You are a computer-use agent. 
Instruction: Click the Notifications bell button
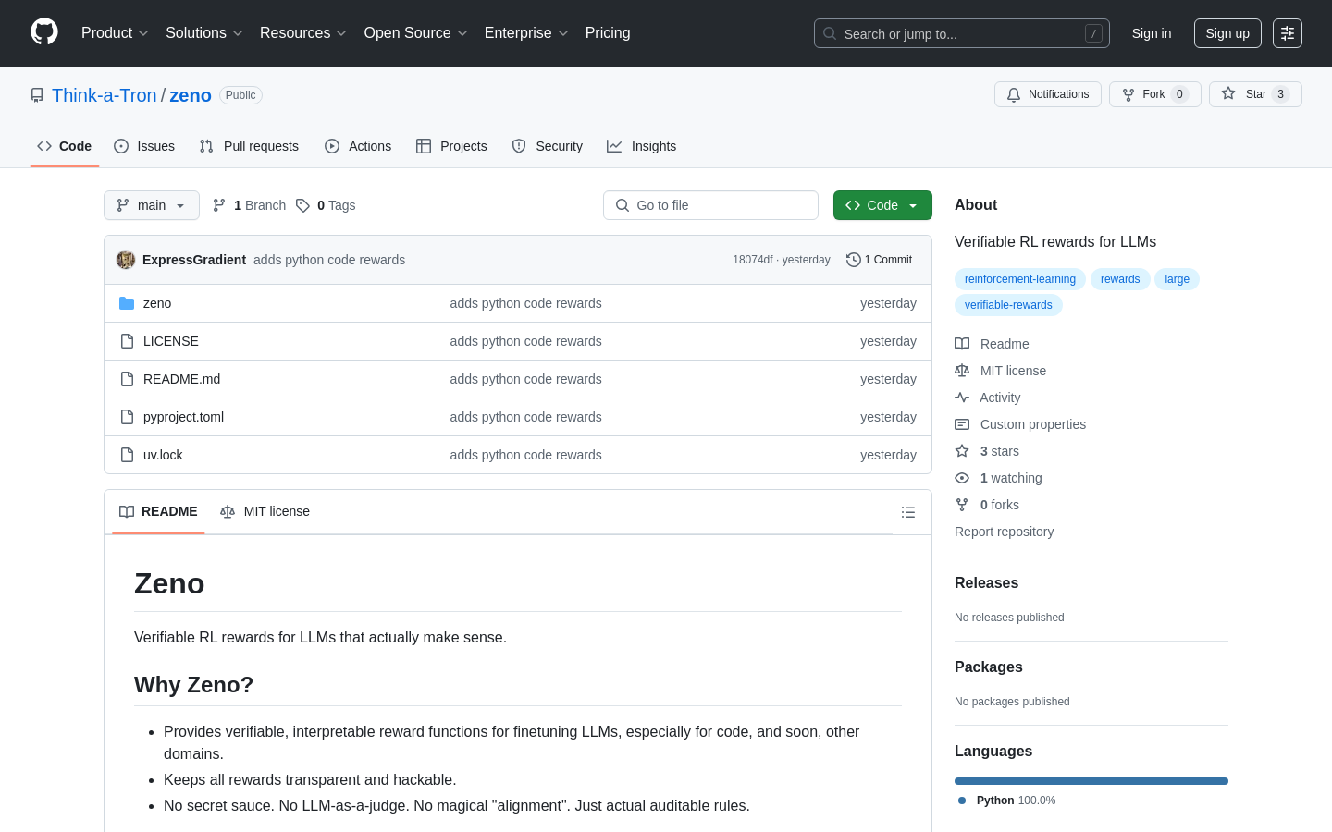point(1048,94)
